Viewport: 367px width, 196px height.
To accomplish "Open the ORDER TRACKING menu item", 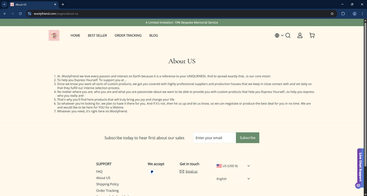I will (128, 35).
